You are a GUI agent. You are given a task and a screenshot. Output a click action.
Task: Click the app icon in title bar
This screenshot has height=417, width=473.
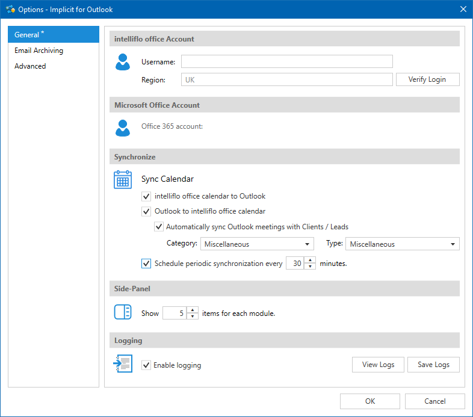click(x=10, y=9)
